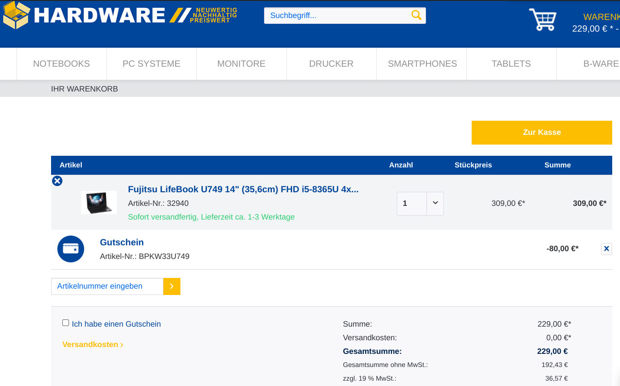Open the Drucker menu
Viewport: 620px width, 386px height.
(332, 64)
